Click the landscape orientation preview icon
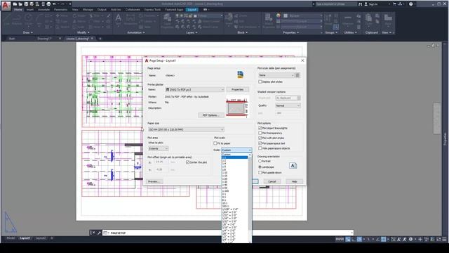 293,166
